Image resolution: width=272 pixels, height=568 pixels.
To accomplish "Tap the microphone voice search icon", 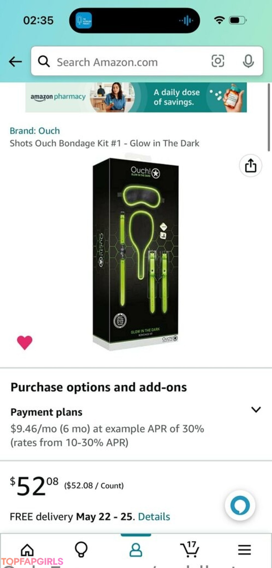I will tap(248, 61).
